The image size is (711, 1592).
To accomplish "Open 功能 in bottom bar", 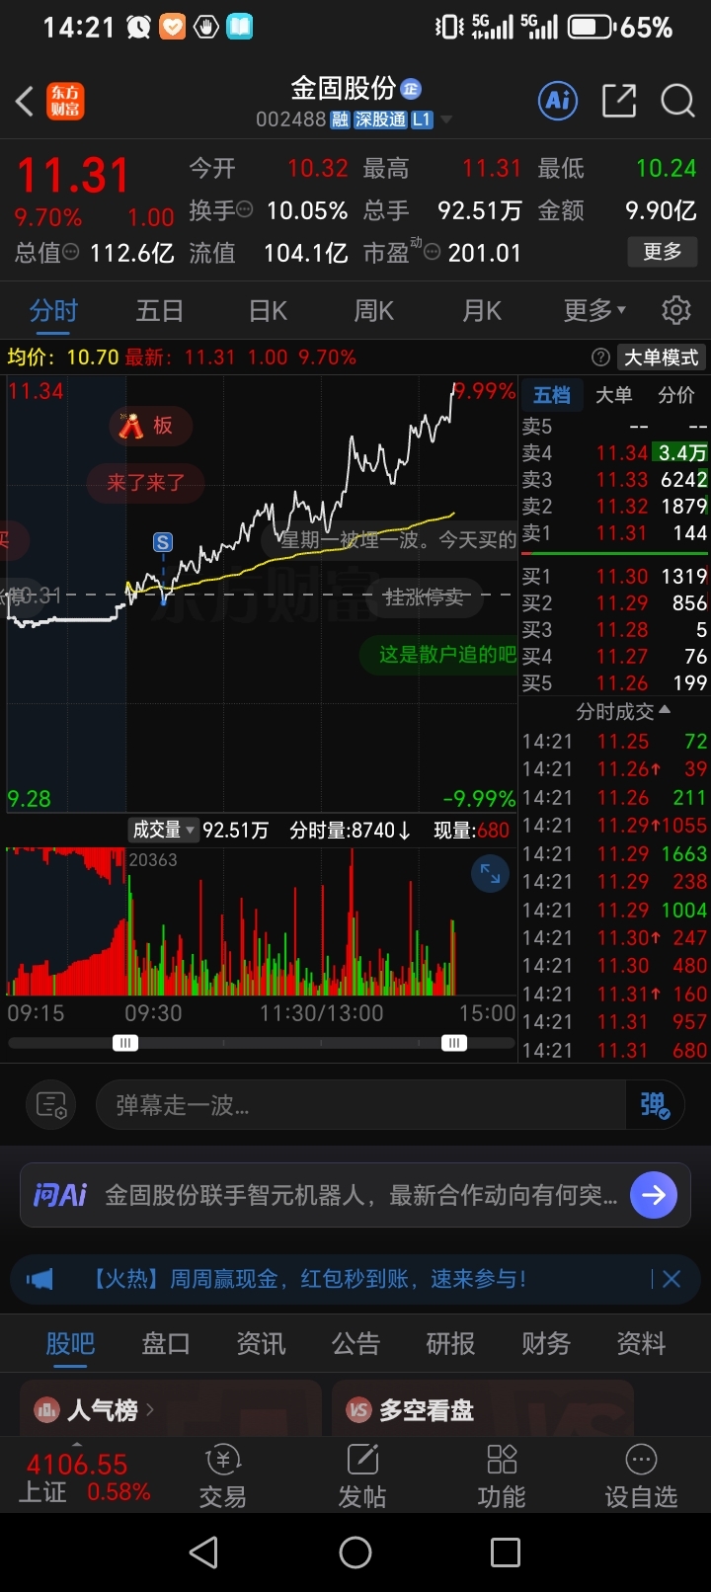I will [x=502, y=1476].
